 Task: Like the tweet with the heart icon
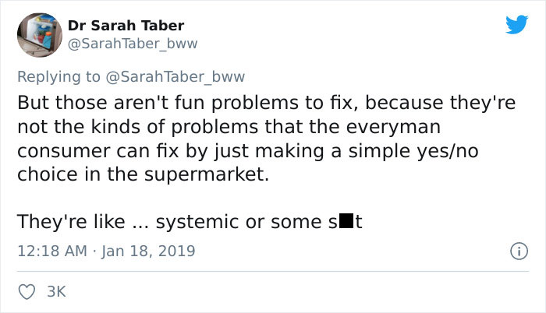[27, 292]
